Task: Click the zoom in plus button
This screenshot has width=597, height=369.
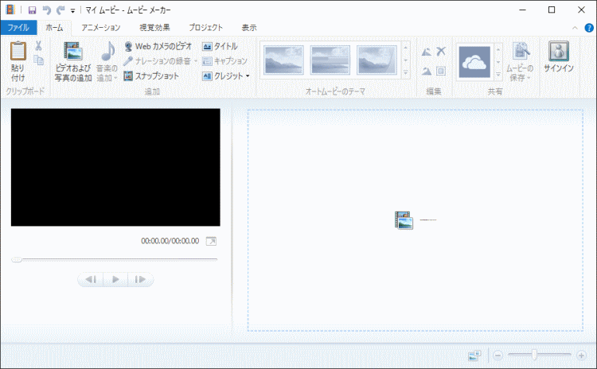Action: (581, 355)
